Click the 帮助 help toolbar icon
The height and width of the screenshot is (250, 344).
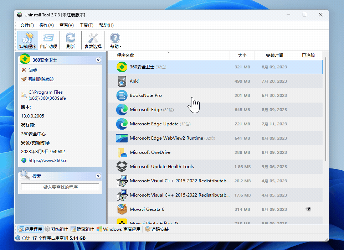(x=115, y=37)
